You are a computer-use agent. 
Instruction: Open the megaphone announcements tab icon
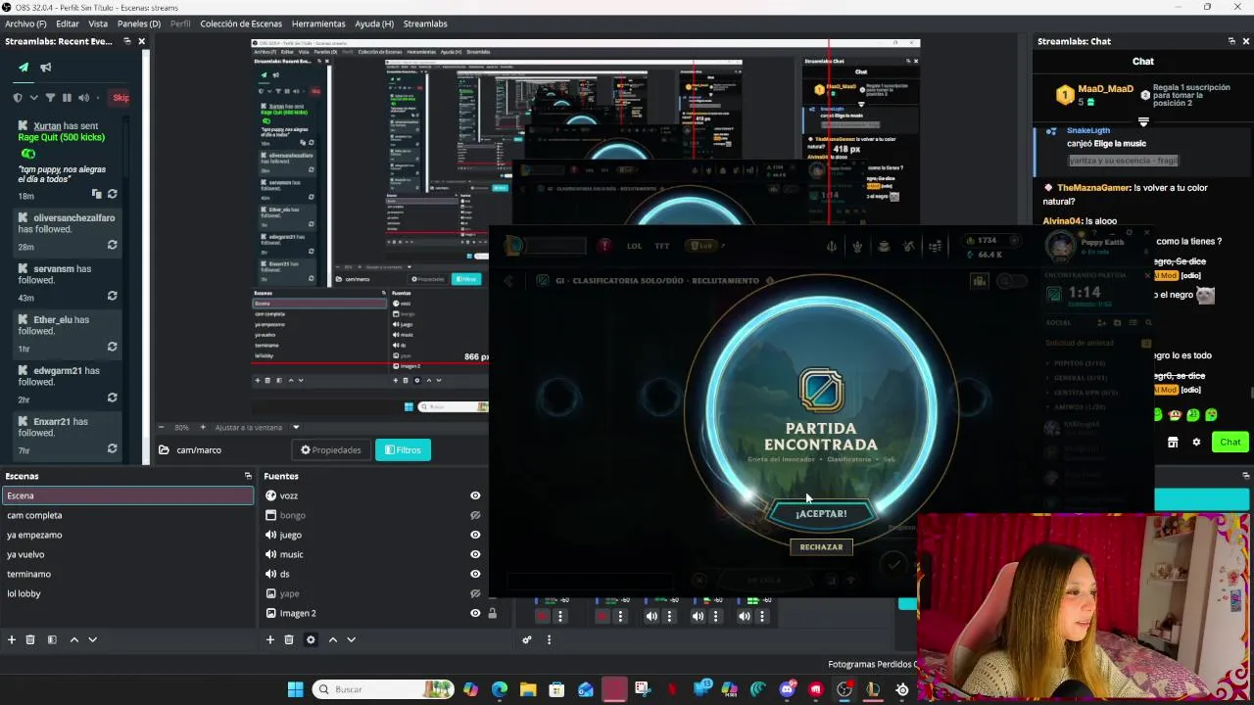45,68
